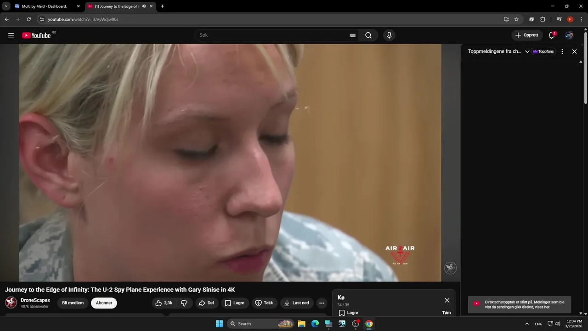Mute the YouTube tab via speaker icon
This screenshot has width=588, height=331.
coord(144,6)
